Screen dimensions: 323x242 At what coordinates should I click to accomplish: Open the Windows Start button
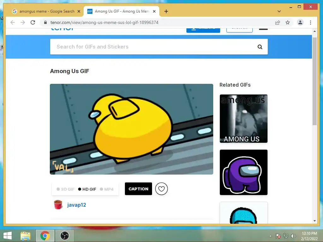(x=8, y=236)
